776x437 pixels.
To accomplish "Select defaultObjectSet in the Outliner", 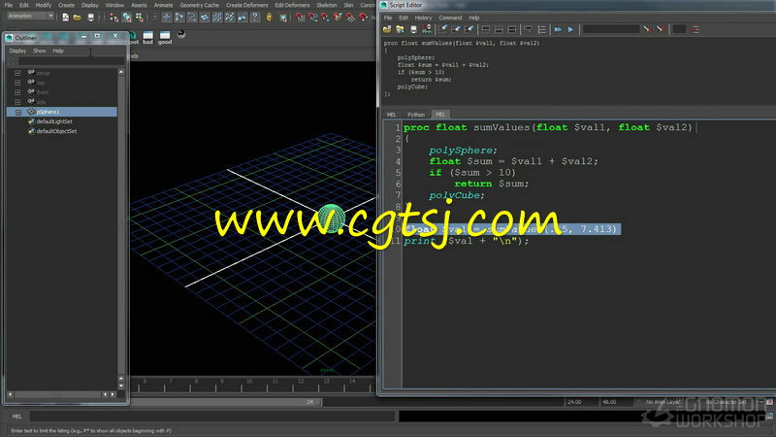I will [x=56, y=131].
